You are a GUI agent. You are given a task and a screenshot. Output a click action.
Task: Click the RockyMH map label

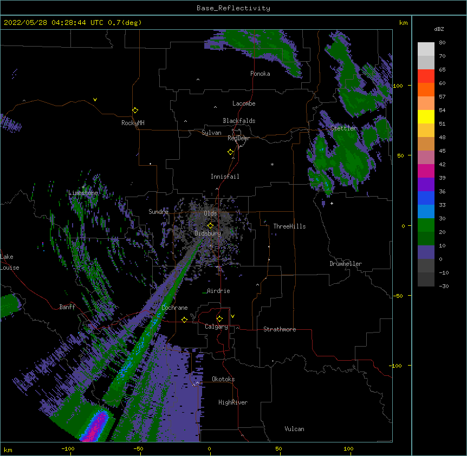tap(133, 122)
